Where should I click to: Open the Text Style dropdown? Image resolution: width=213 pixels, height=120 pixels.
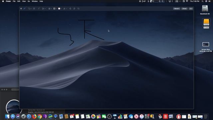pyautogui.click(x=65, y=9)
